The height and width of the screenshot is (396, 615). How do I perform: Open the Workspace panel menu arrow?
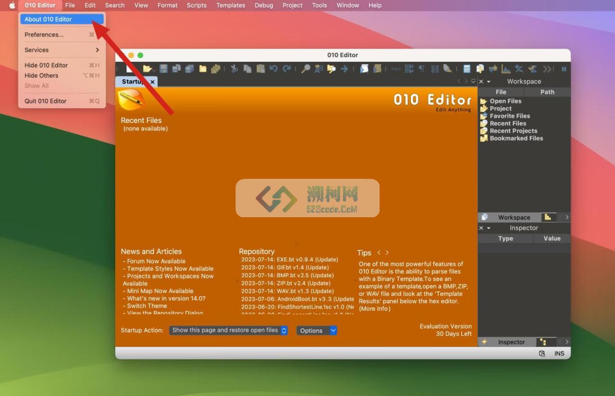(489, 82)
